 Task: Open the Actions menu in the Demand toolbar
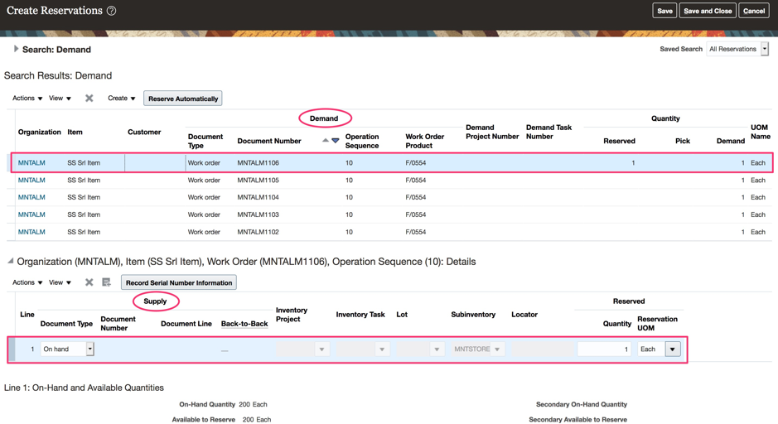coord(27,99)
